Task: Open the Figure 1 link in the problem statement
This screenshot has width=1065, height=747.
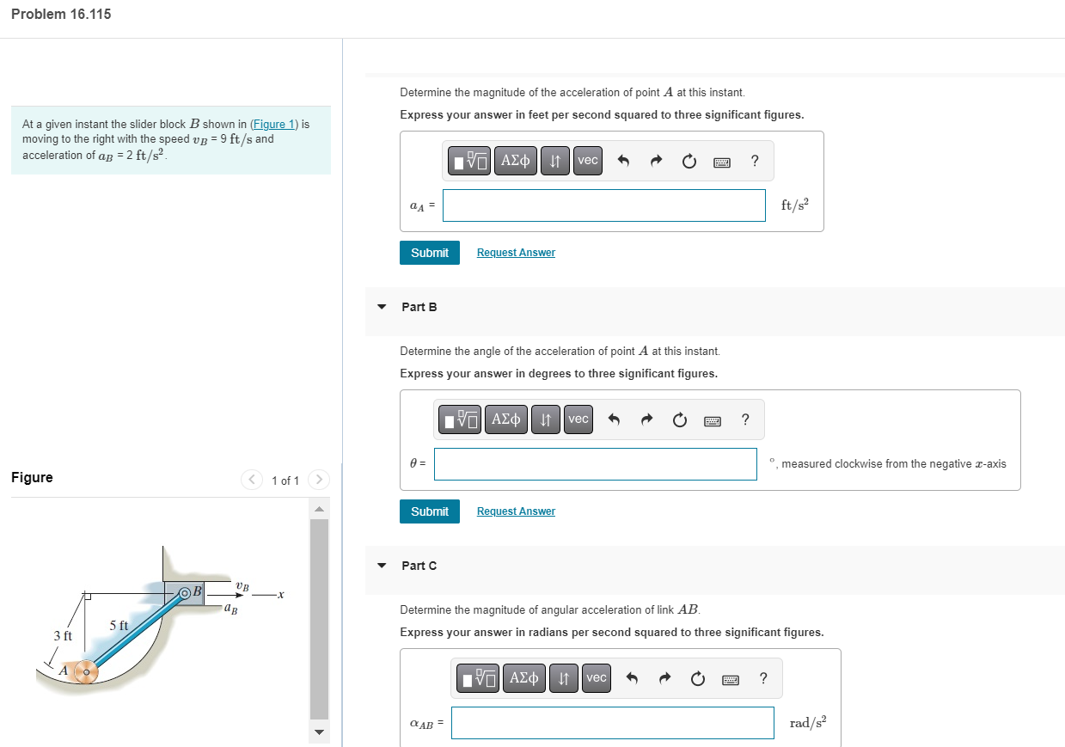Action: [273, 123]
